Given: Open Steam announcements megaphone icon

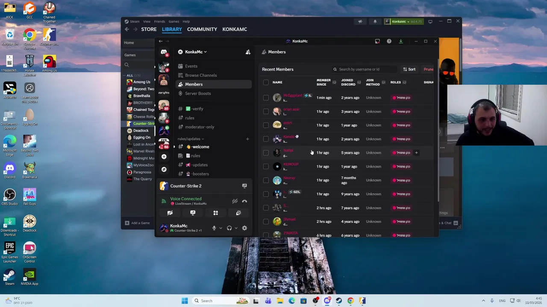Looking at the screenshot, I should (360, 21).
